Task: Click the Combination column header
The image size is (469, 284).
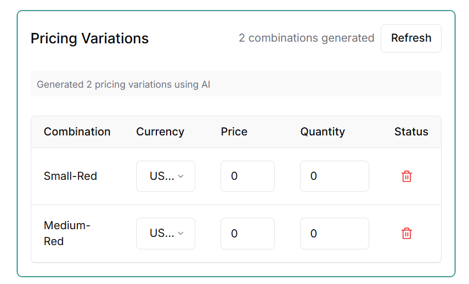Action: pos(77,132)
